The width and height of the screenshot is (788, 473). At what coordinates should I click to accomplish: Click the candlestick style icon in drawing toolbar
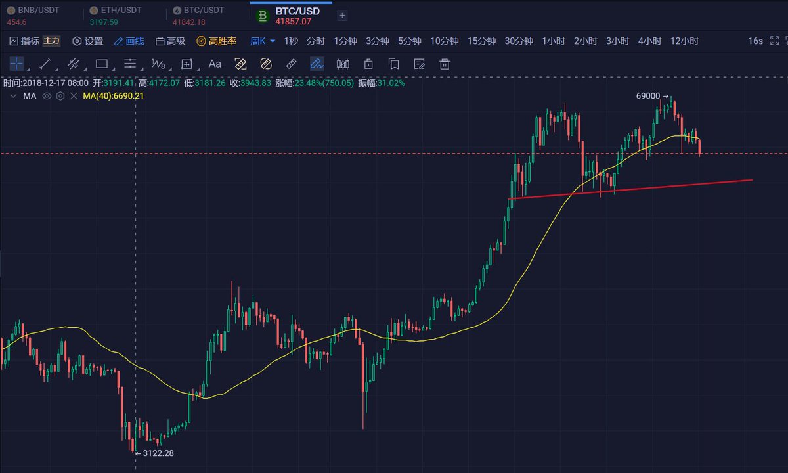pos(343,64)
